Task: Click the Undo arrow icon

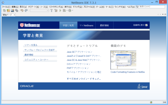Action: pyautogui.click(x=22, y=10)
